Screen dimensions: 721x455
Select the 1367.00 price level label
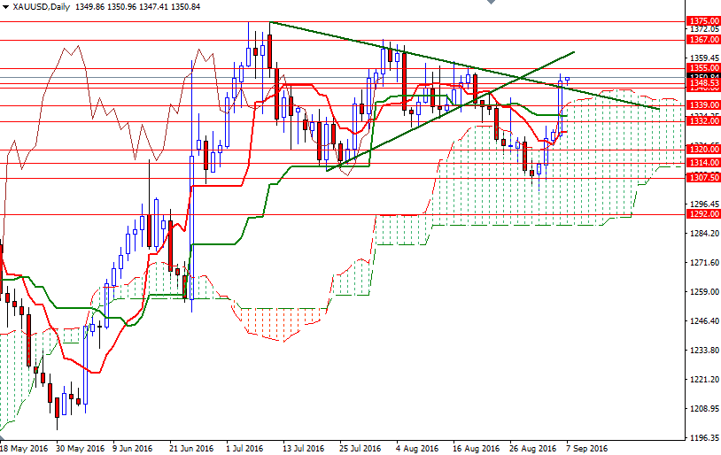tap(703, 40)
